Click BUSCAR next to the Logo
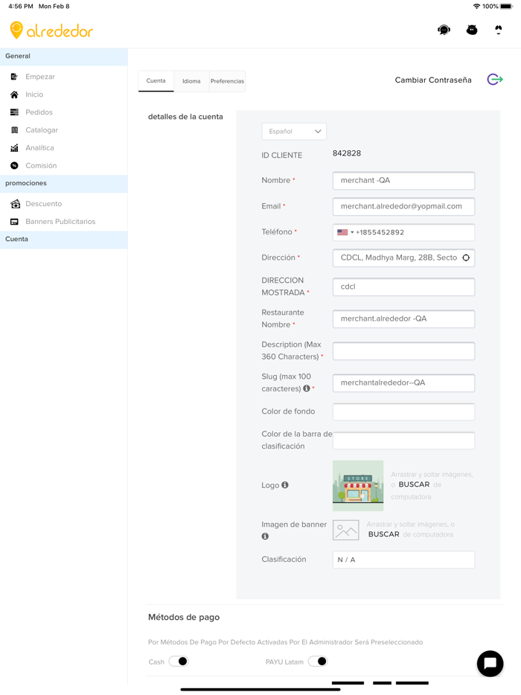This screenshot has height=695, width=521. point(414,484)
